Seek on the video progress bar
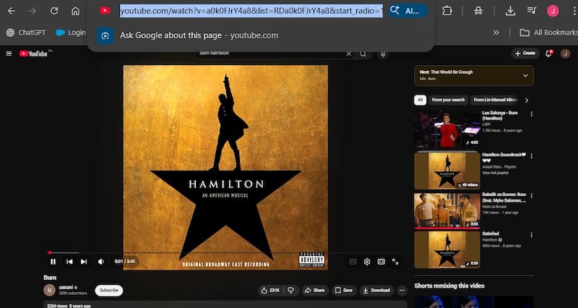 tap(225, 252)
